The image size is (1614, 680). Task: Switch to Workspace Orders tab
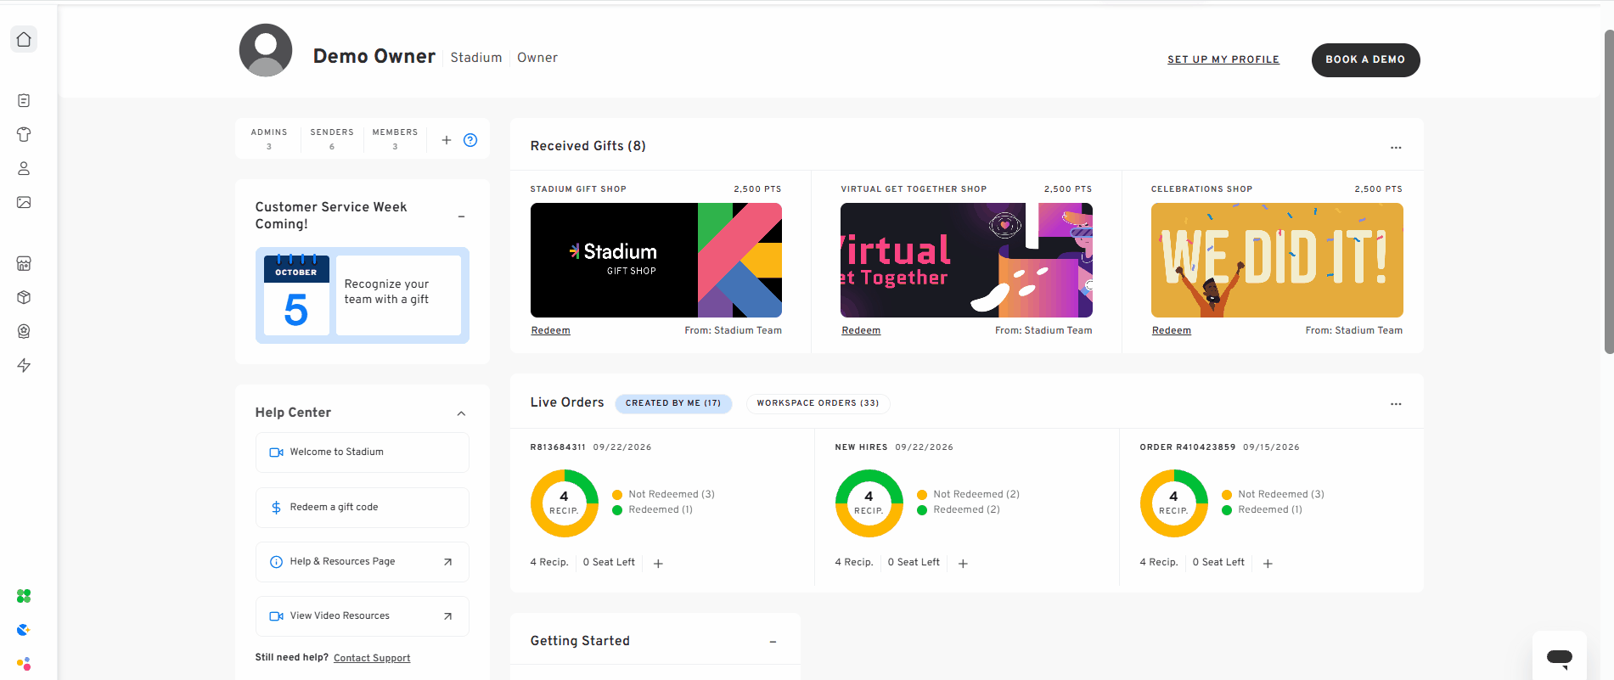coord(818,403)
